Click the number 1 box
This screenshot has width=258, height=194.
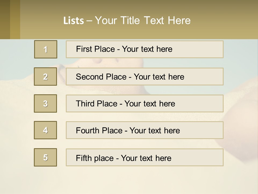(45, 49)
